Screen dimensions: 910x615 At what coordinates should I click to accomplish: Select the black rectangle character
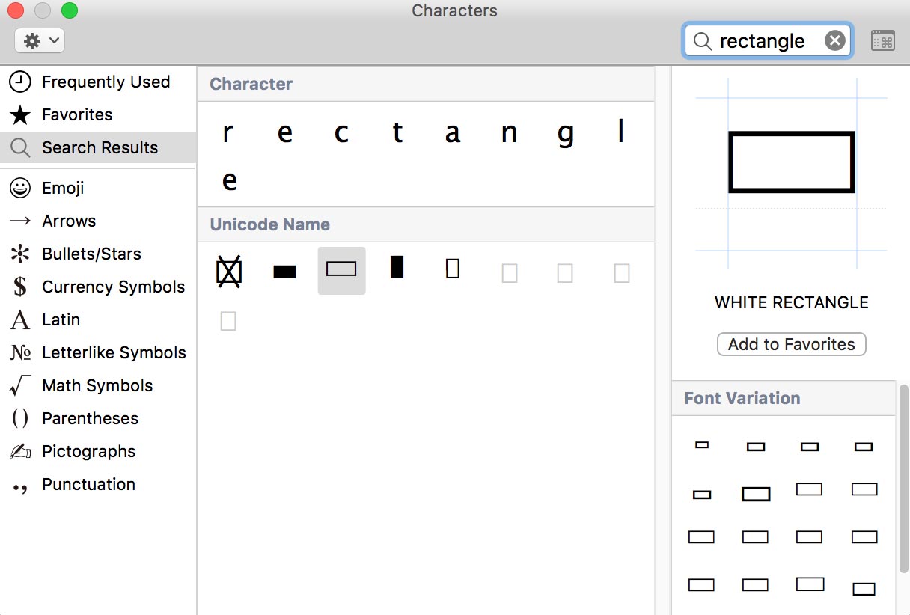pyautogui.click(x=285, y=272)
